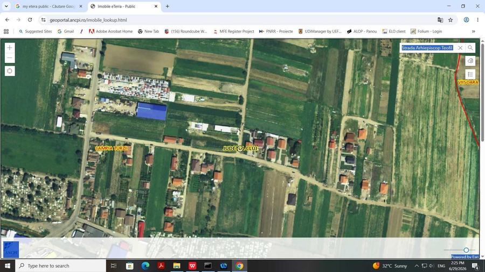Click the volume speaker tray icon
This screenshot has width=485, height=272.
pos(432,266)
